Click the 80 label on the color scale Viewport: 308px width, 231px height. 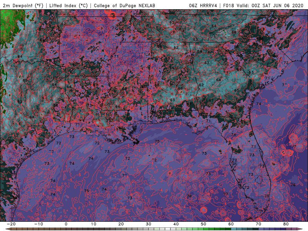286,224
